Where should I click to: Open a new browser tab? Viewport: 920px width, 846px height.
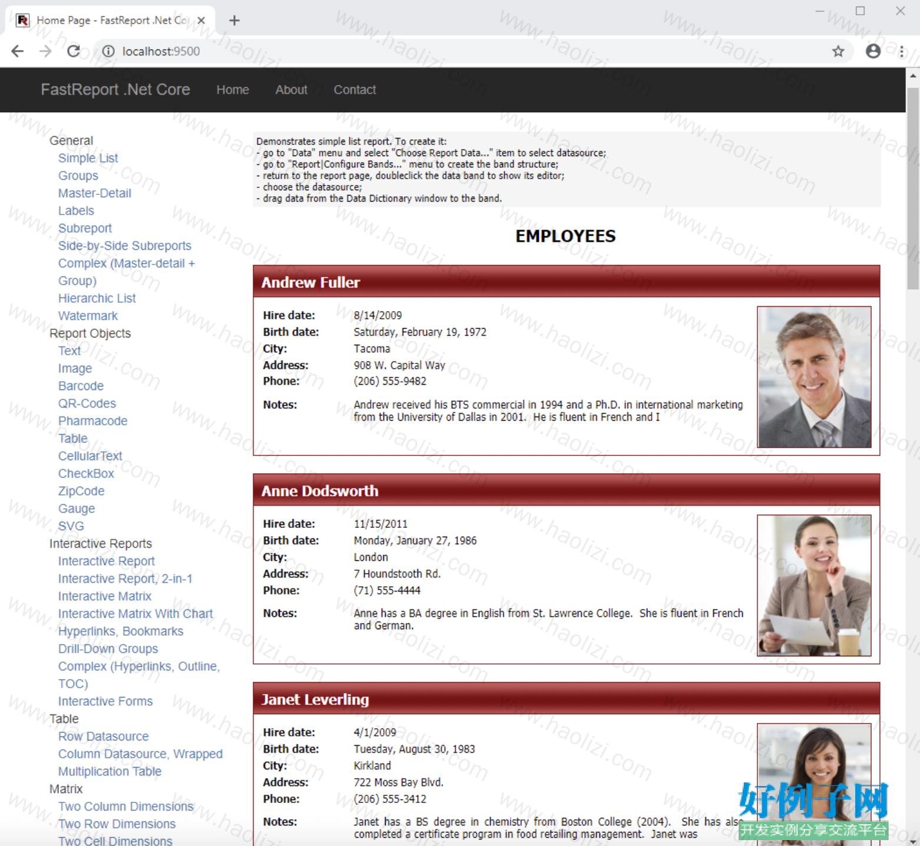[x=234, y=20]
